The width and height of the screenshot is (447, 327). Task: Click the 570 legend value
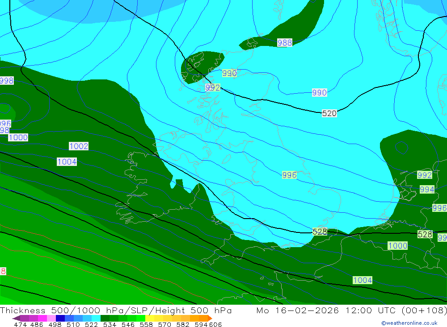coord(164,324)
